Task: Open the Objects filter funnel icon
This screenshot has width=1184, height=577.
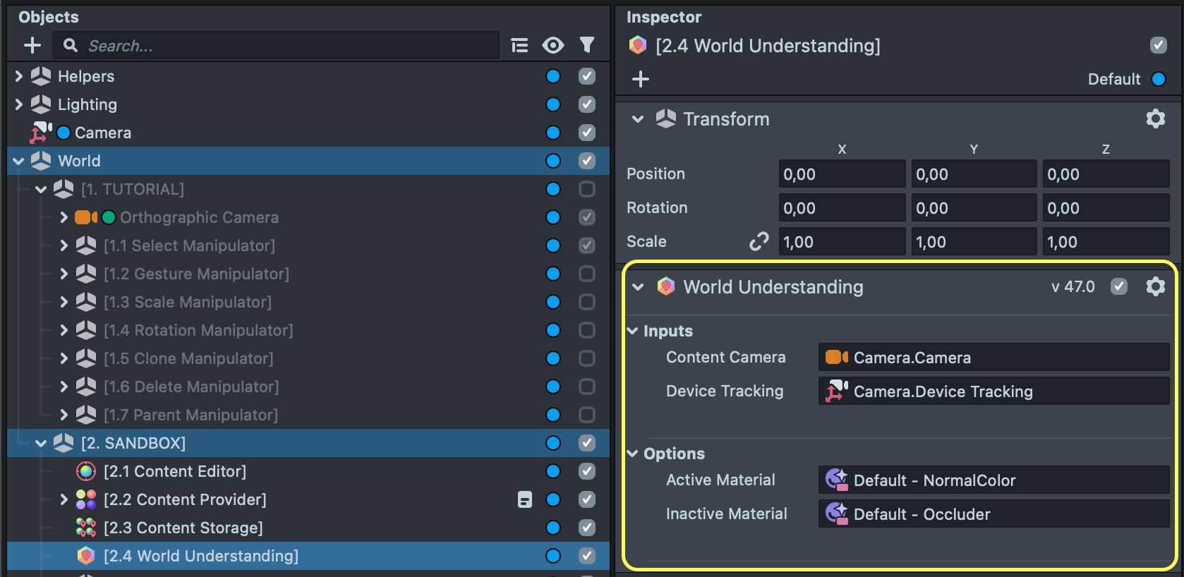Action: coord(586,46)
